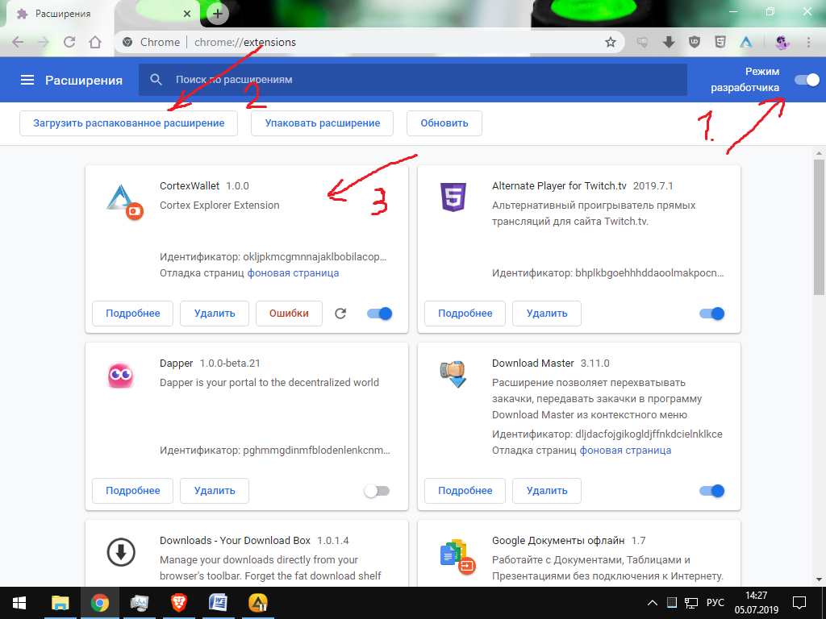Click the Обновить button

[444, 123]
